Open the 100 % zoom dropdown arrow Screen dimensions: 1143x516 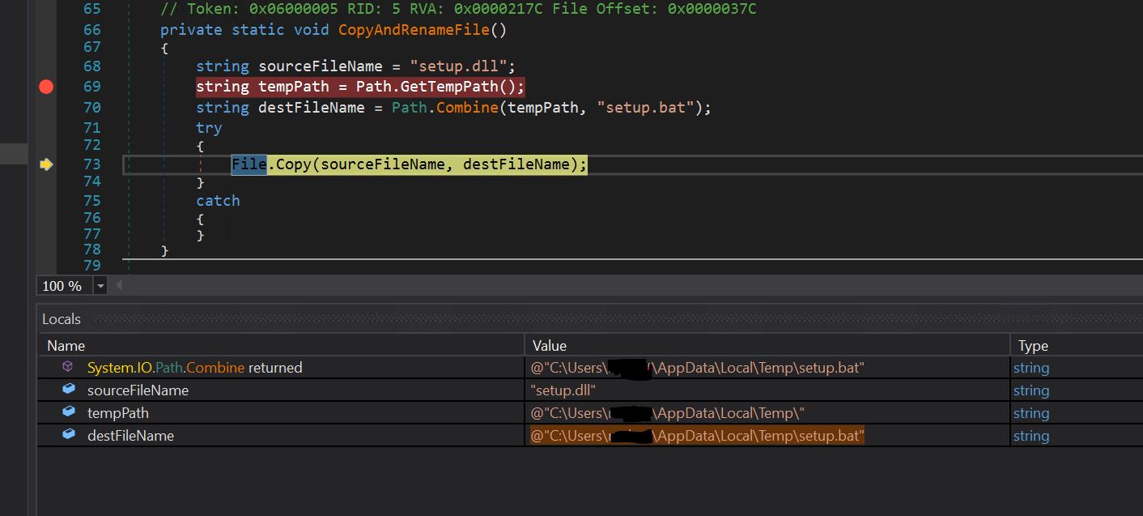(x=100, y=286)
